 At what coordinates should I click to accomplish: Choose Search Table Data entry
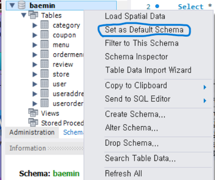[x=140, y=158]
